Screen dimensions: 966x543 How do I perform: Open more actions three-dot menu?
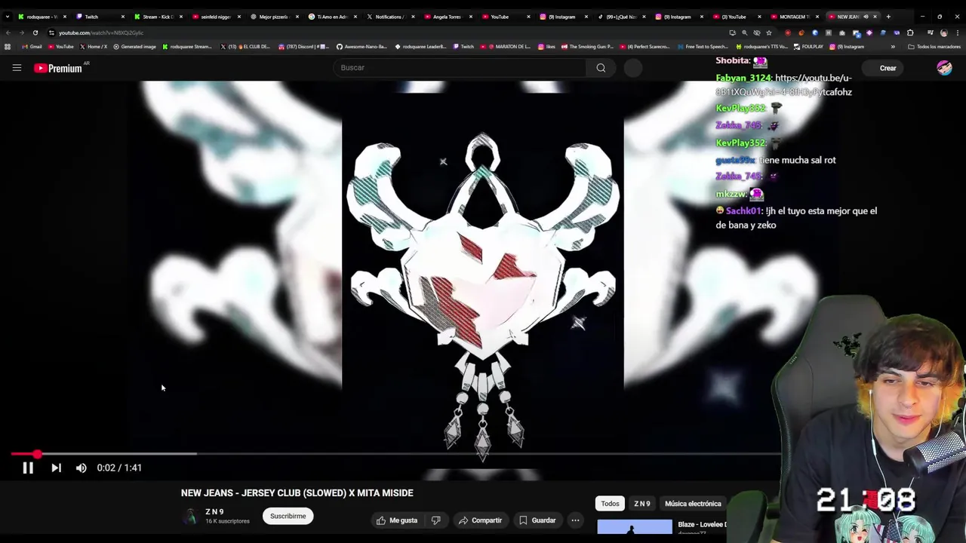coord(575,520)
